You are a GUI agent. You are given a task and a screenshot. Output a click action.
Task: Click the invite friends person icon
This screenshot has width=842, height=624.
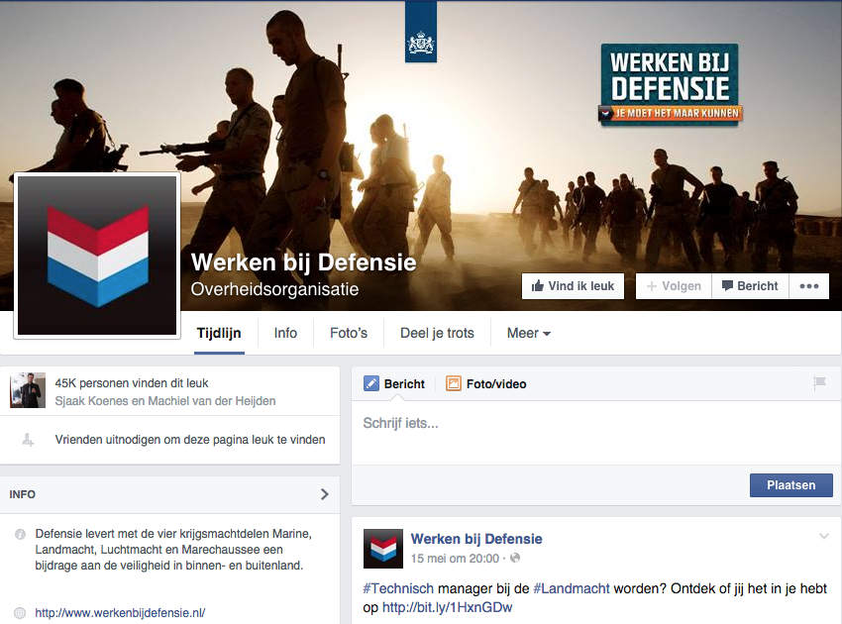(x=28, y=440)
